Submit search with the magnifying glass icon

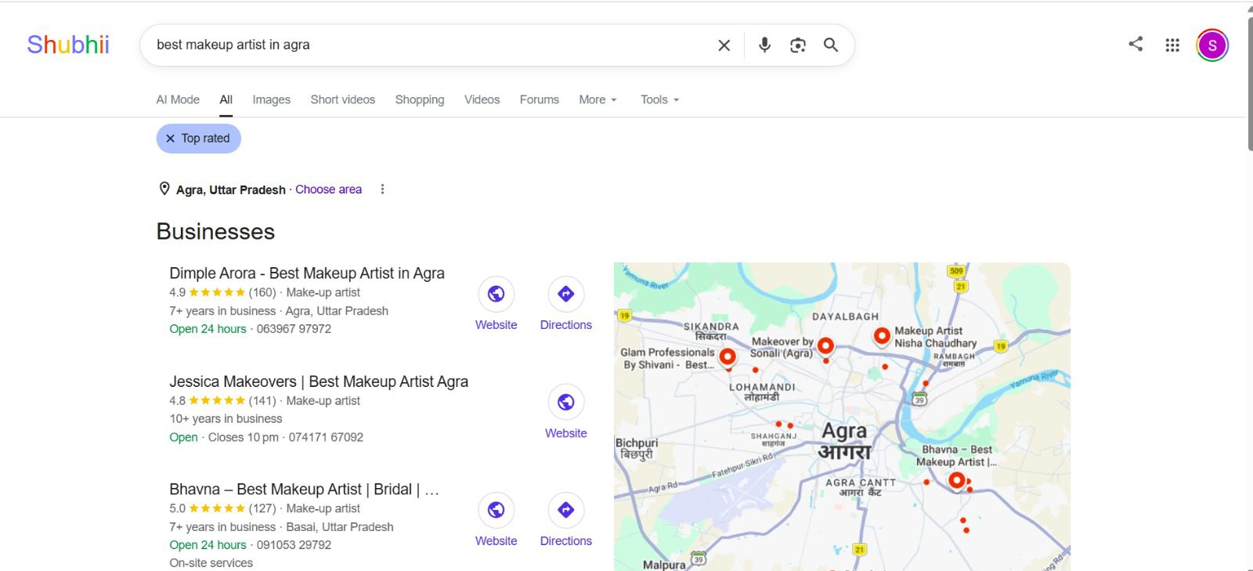(x=831, y=45)
